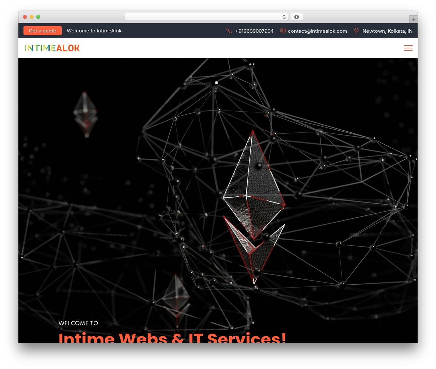436x369 pixels.
Task: Click the Get a quote button
Action: click(x=43, y=31)
